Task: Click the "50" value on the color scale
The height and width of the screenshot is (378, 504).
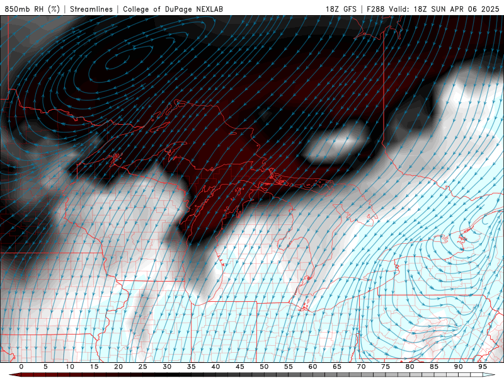Action: (x=264, y=367)
